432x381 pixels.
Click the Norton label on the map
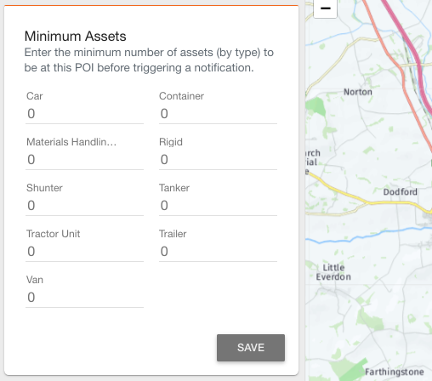pyautogui.click(x=358, y=92)
